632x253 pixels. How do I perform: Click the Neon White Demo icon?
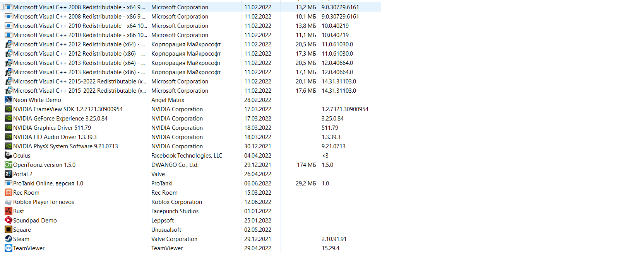tap(9, 100)
